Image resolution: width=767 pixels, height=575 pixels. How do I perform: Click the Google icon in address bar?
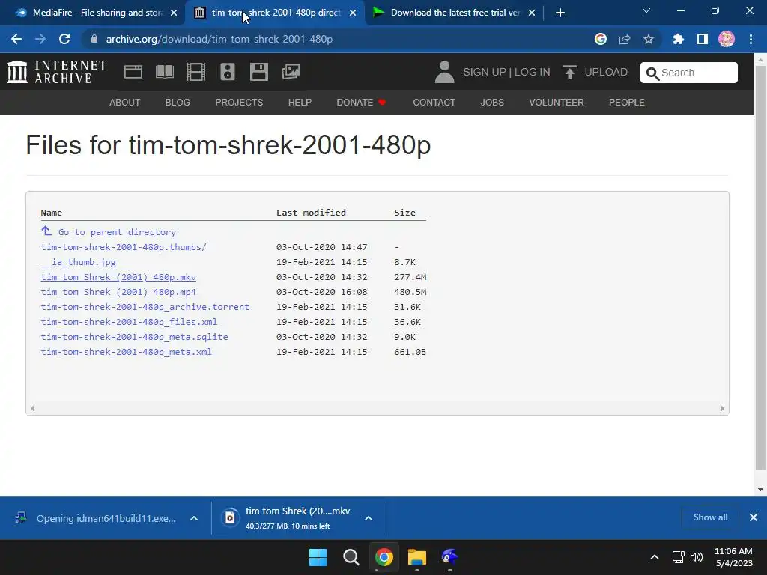(x=601, y=39)
